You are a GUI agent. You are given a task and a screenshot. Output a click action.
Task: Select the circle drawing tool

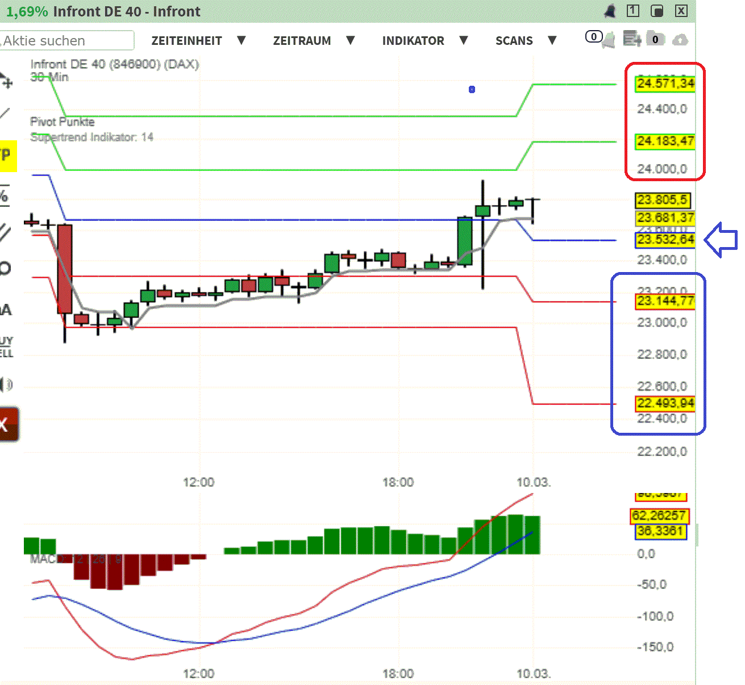(6, 268)
